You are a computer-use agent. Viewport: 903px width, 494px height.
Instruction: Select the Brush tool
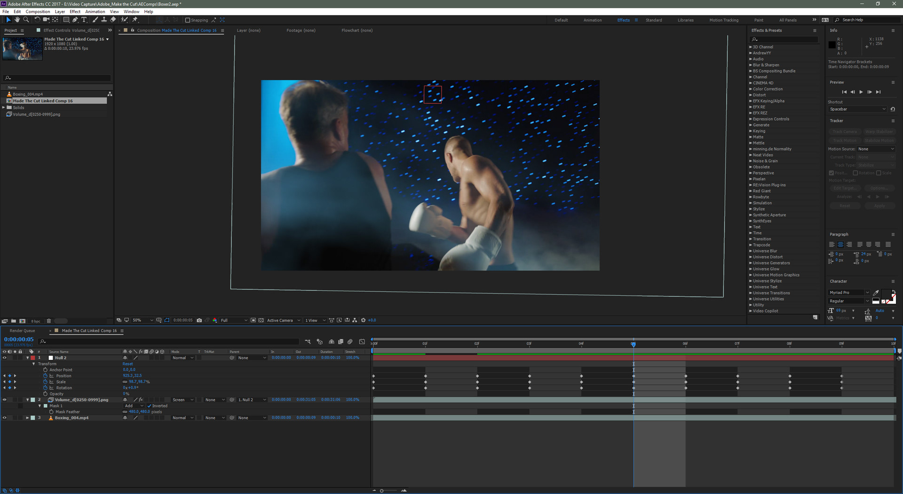pyautogui.click(x=95, y=20)
